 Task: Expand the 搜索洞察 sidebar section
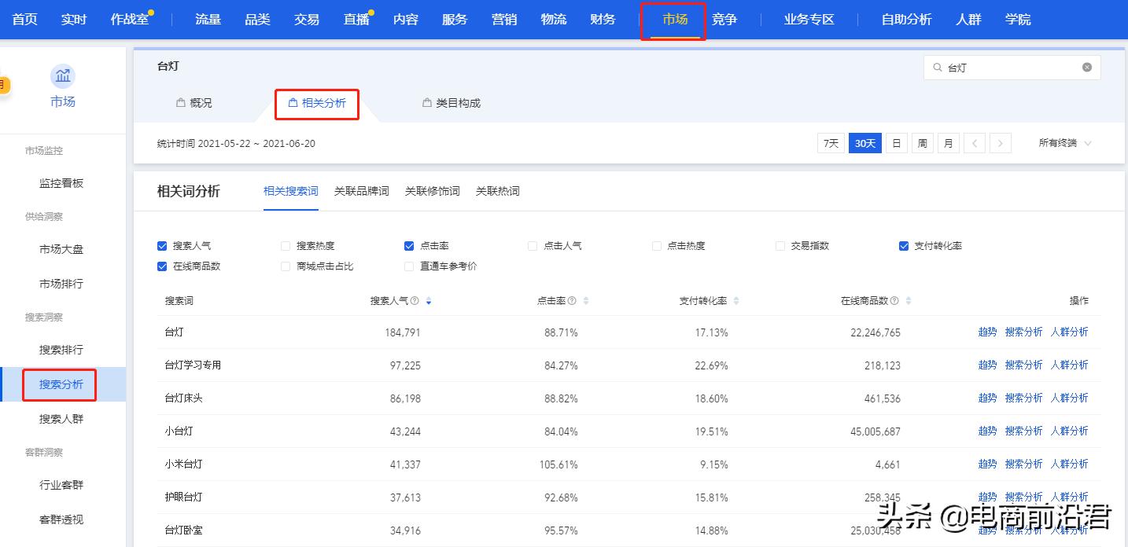(43, 316)
